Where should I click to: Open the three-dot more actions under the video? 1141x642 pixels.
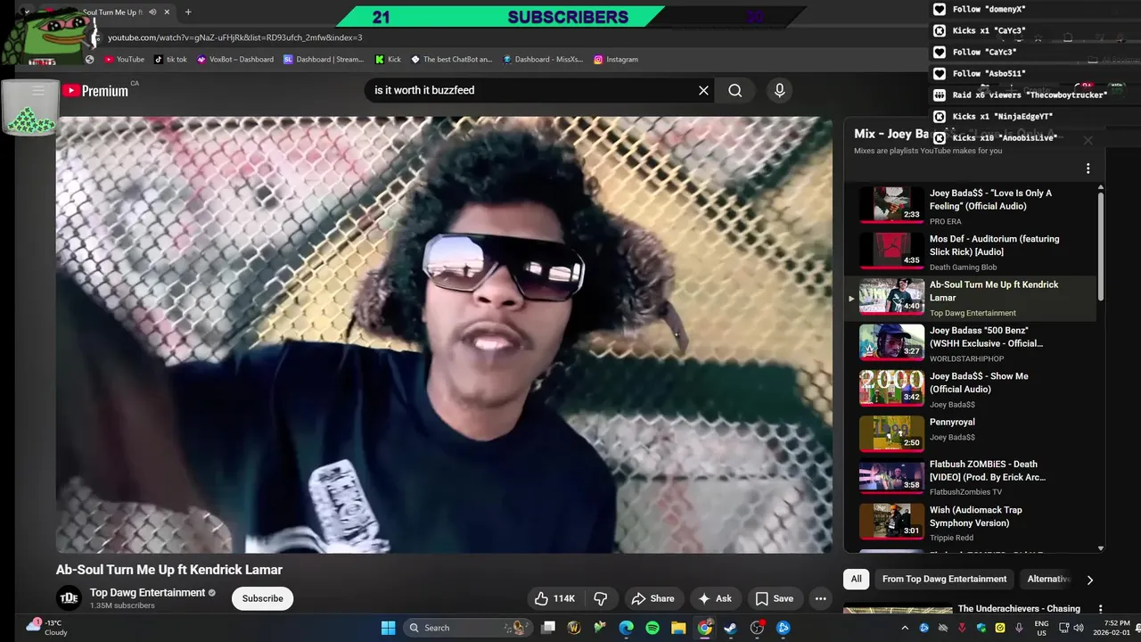pos(820,598)
